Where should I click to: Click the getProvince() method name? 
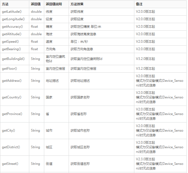(12, 114)
